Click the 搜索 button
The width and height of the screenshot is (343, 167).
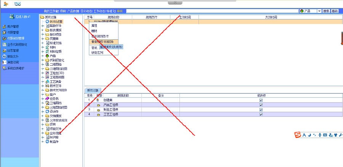coord(326,11)
